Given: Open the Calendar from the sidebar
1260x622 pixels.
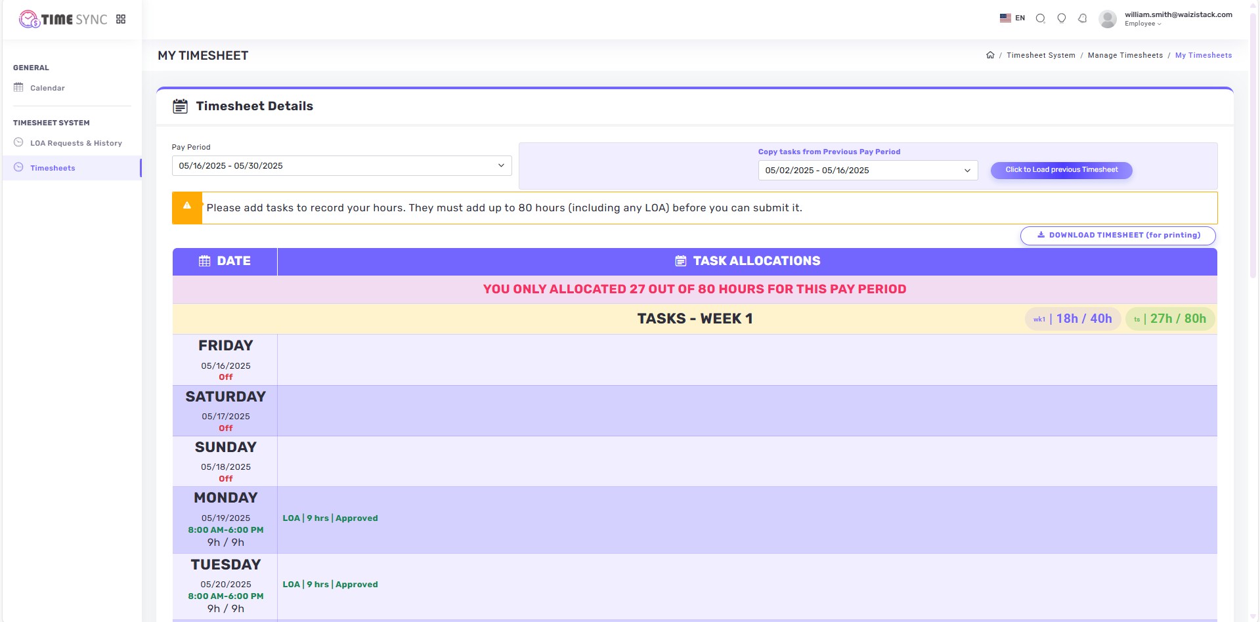Looking at the screenshot, I should click(48, 87).
